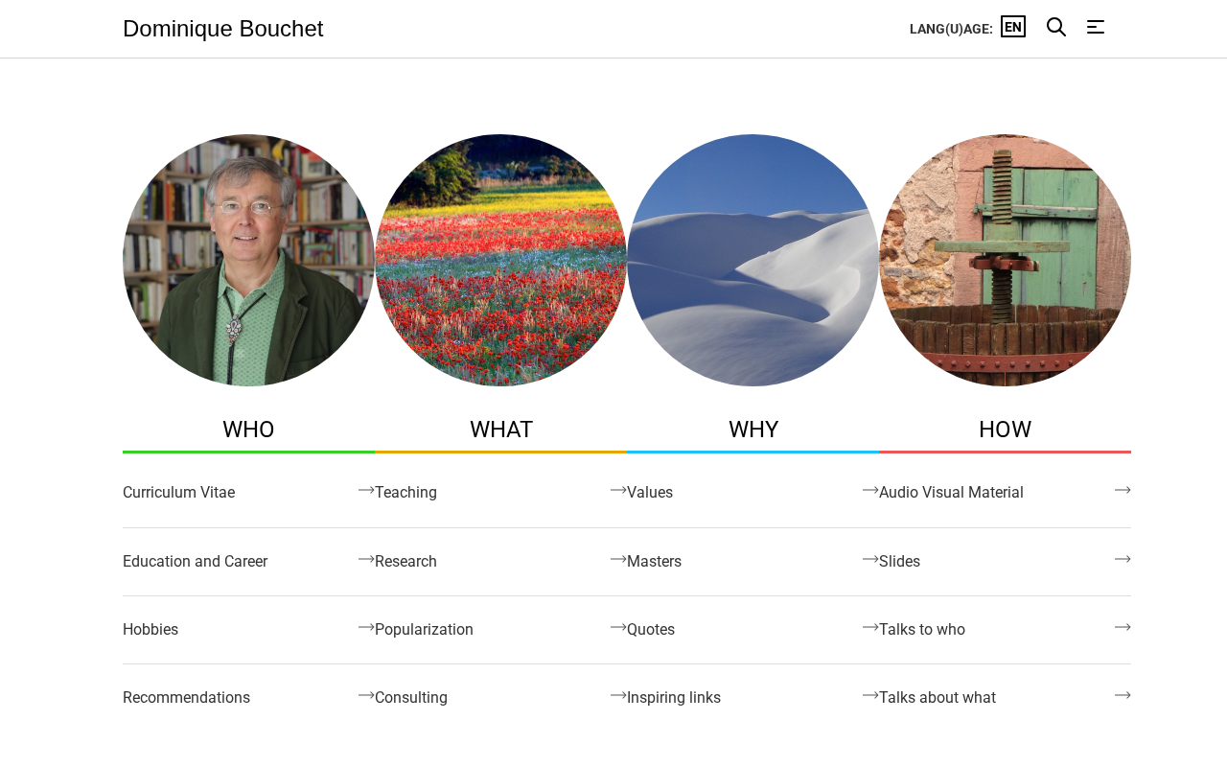Click the portrait photo thumbnail
The height and width of the screenshot is (767, 1227).
(x=248, y=260)
